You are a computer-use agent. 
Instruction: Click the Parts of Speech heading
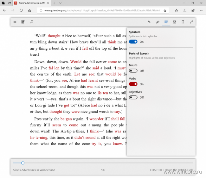[x=139, y=53]
